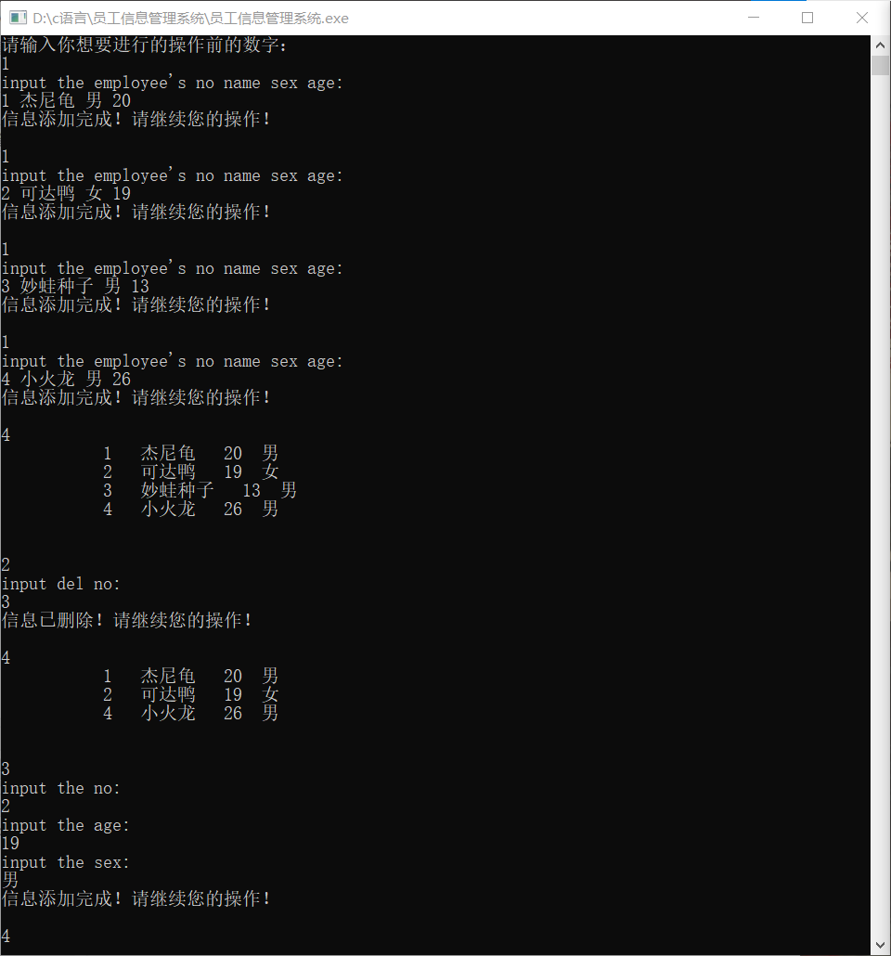Click the input line '3 妙蛙种子 男 13'

(x=75, y=286)
